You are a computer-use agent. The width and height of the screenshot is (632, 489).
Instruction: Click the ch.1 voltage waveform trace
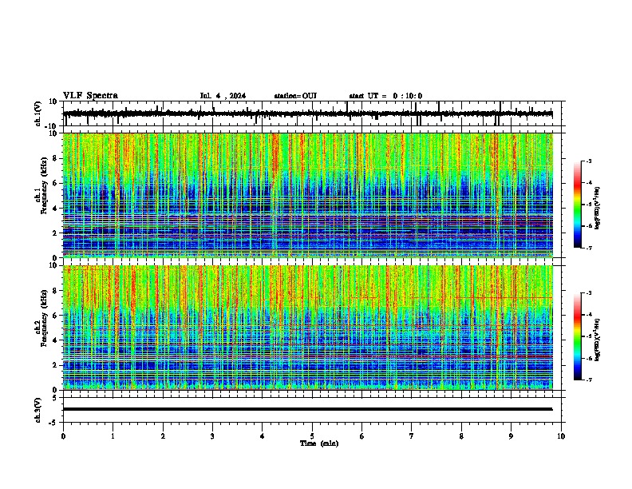click(x=307, y=113)
